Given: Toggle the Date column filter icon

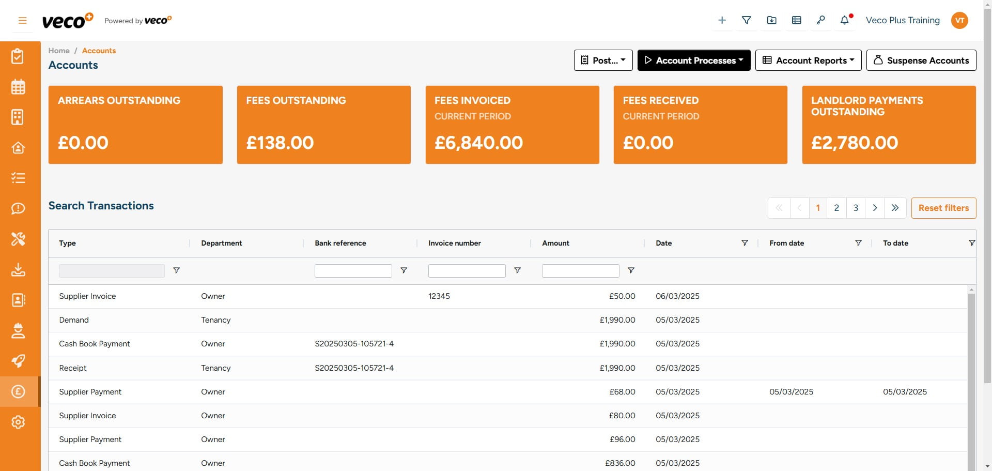Looking at the screenshot, I should tap(745, 243).
